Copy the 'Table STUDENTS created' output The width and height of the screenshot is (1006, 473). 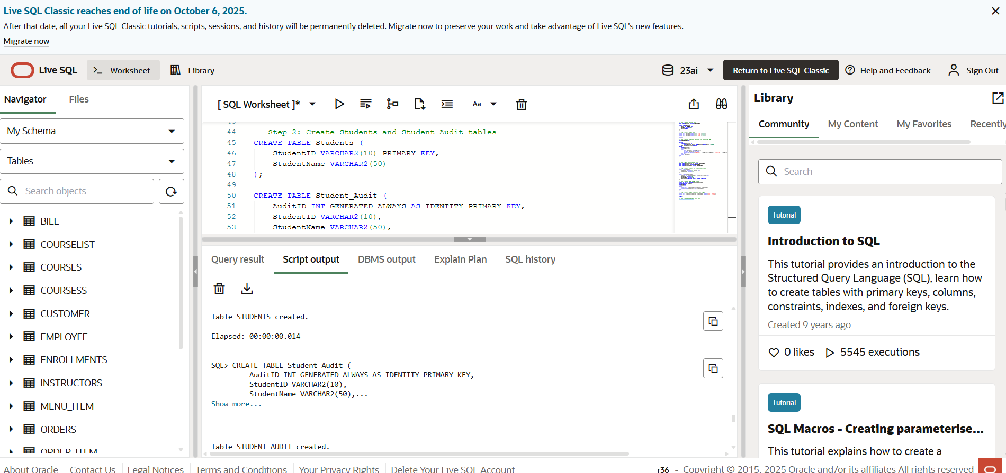(x=713, y=321)
